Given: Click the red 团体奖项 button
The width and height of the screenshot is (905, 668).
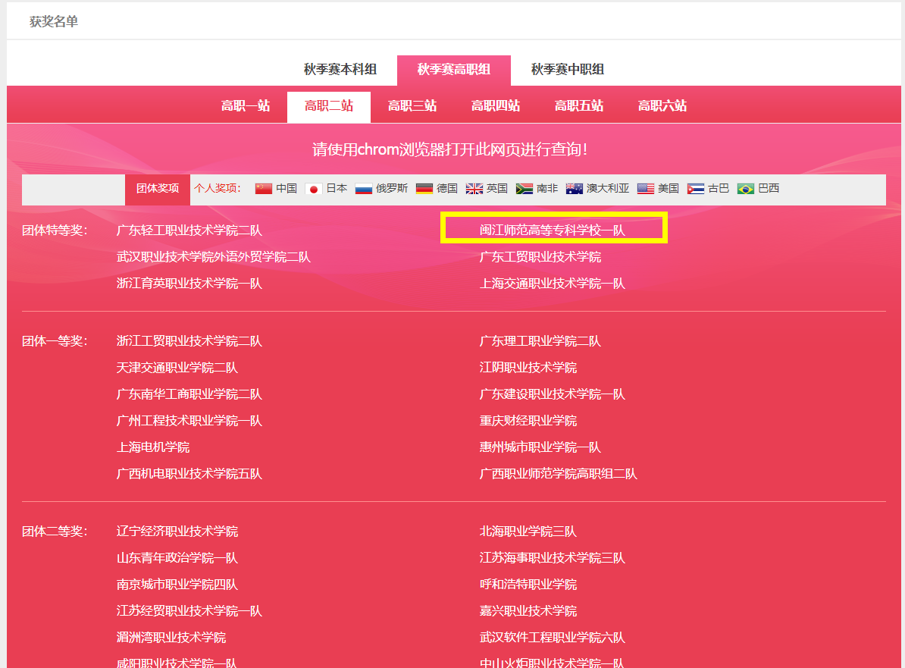Looking at the screenshot, I should (x=158, y=189).
